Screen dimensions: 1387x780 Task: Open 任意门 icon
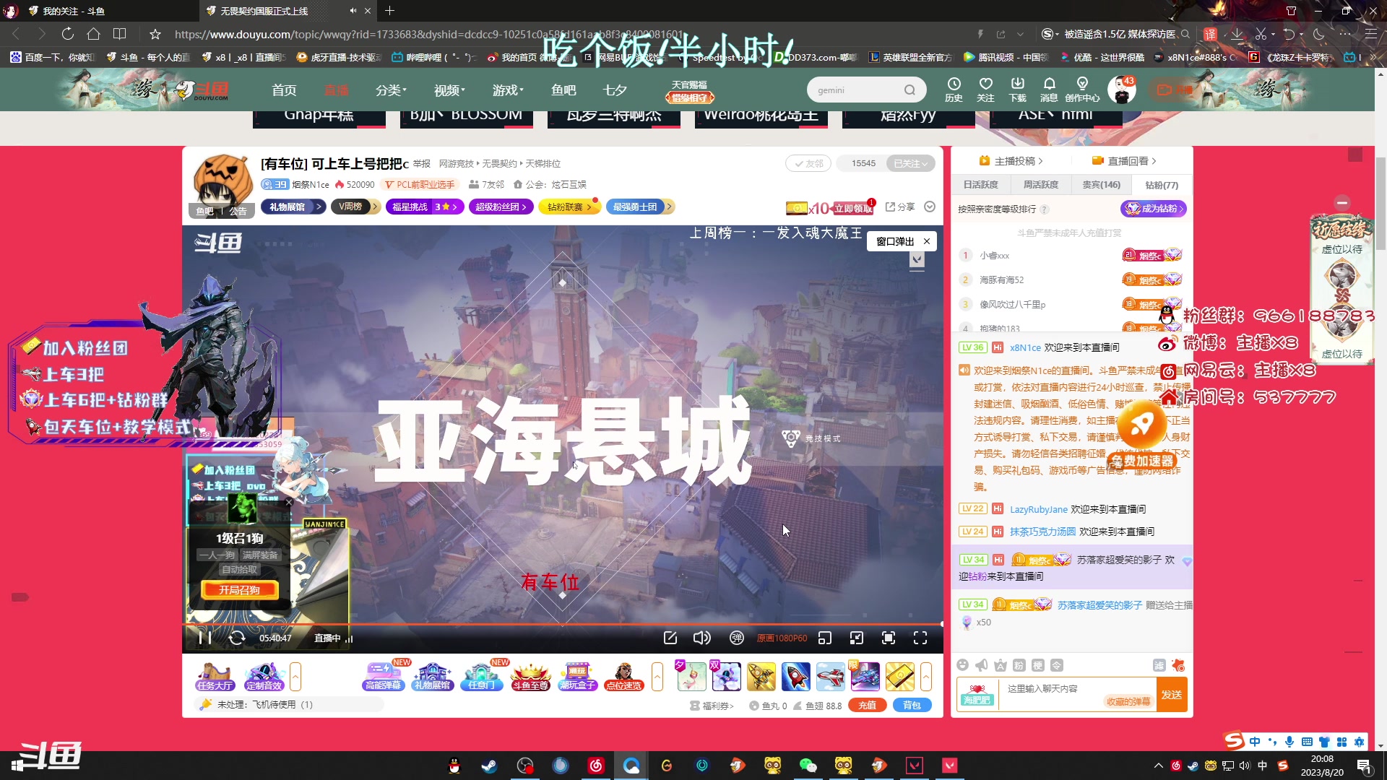tap(481, 677)
